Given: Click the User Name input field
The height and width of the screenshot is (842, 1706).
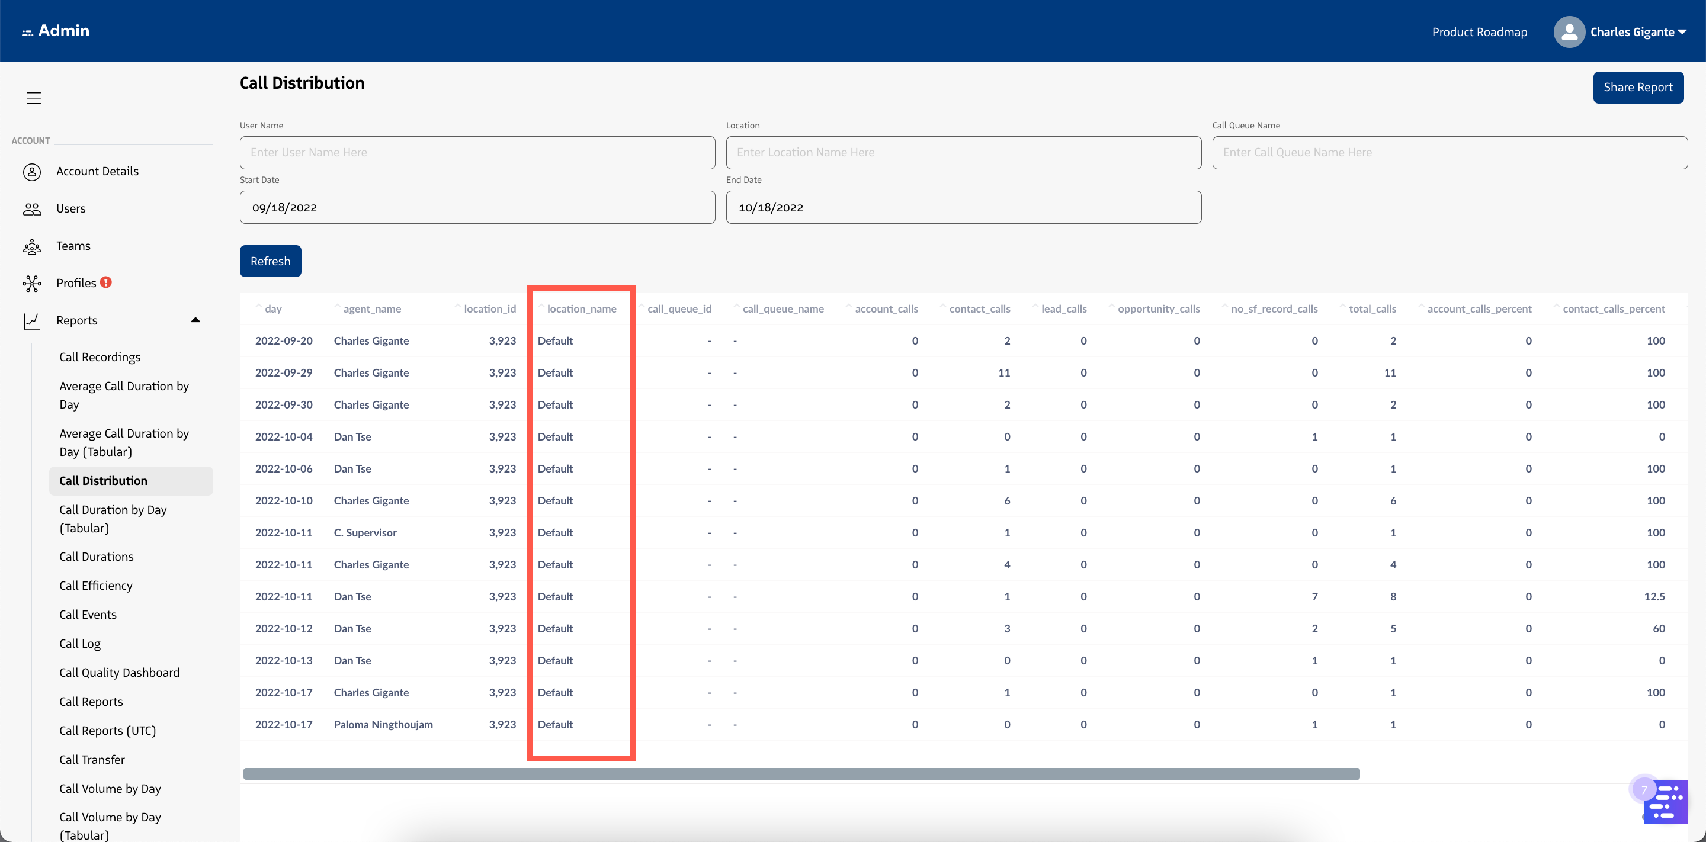Looking at the screenshot, I should (477, 153).
